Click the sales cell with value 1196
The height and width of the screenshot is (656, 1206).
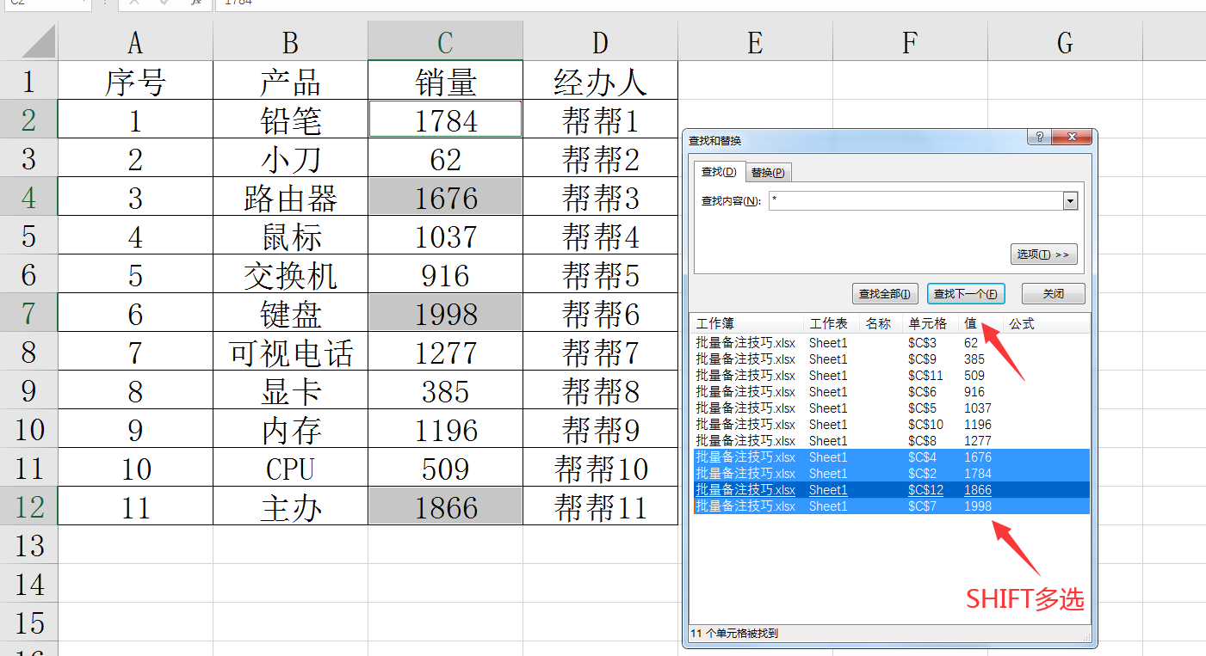tap(445, 428)
